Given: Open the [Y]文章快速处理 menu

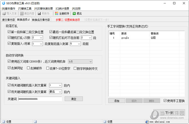Looking at the screenshot, I should point(43,8).
